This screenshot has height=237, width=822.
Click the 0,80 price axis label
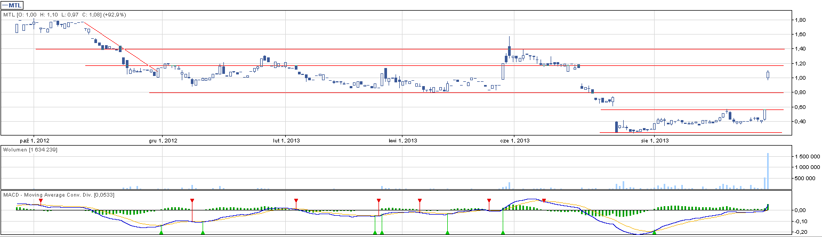click(800, 92)
